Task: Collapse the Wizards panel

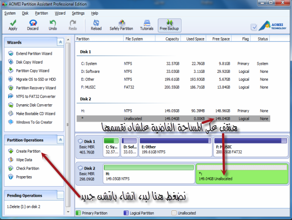Action: (x=60, y=42)
